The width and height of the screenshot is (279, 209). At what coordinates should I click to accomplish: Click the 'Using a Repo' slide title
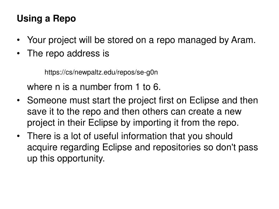pos(46,19)
